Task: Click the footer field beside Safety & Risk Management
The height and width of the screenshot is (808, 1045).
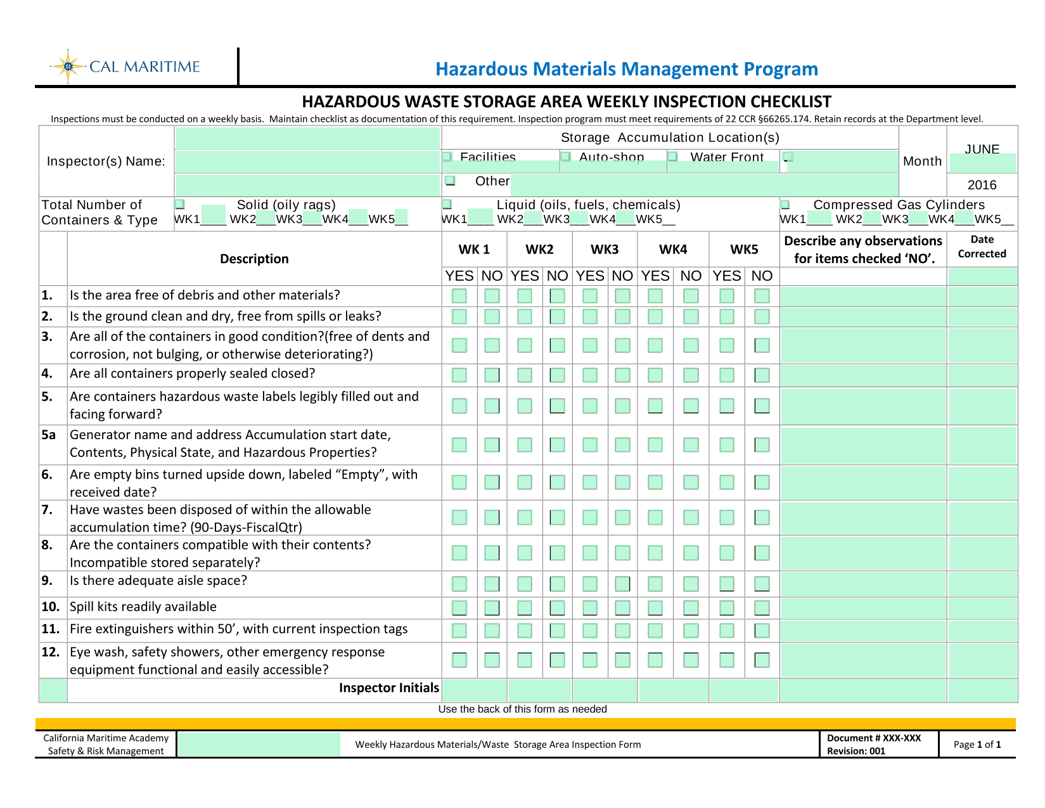Action: point(259,745)
